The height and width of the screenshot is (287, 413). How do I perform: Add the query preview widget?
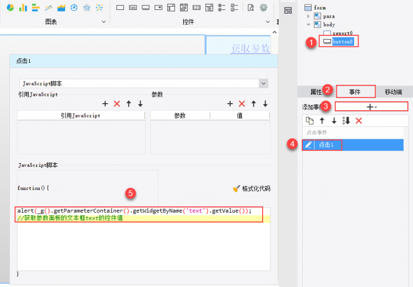pos(251,8)
